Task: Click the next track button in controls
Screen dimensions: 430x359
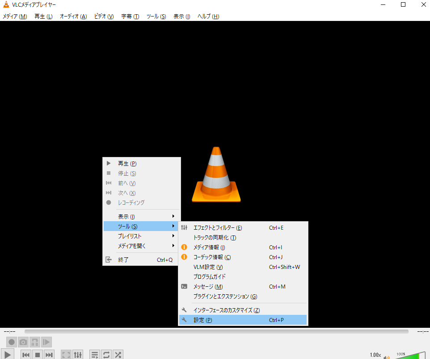Action: 49,355
